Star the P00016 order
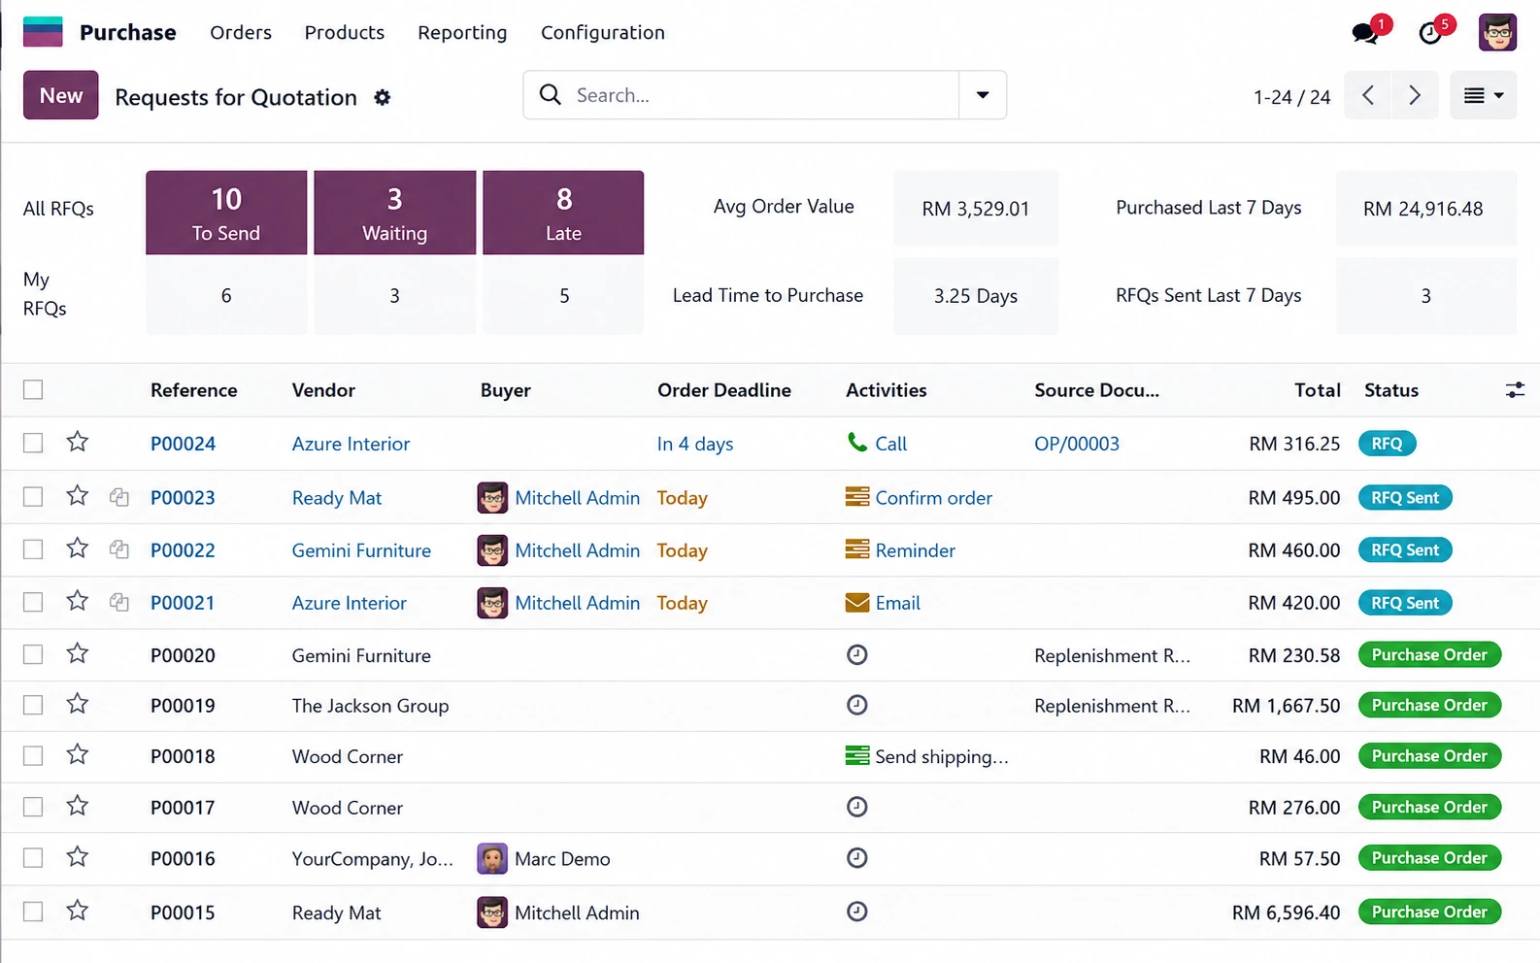The width and height of the screenshot is (1540, 963). (x=78, y=856)
